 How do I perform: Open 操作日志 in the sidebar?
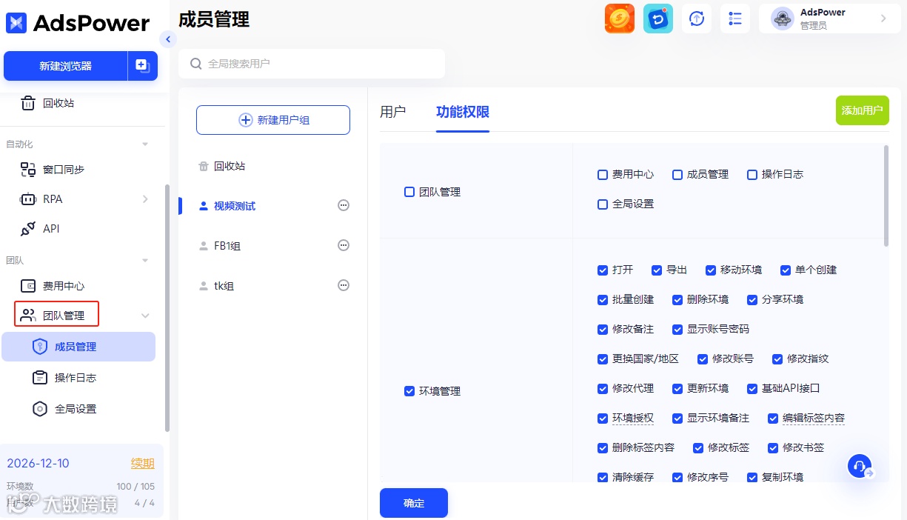[x=64, y=378]
